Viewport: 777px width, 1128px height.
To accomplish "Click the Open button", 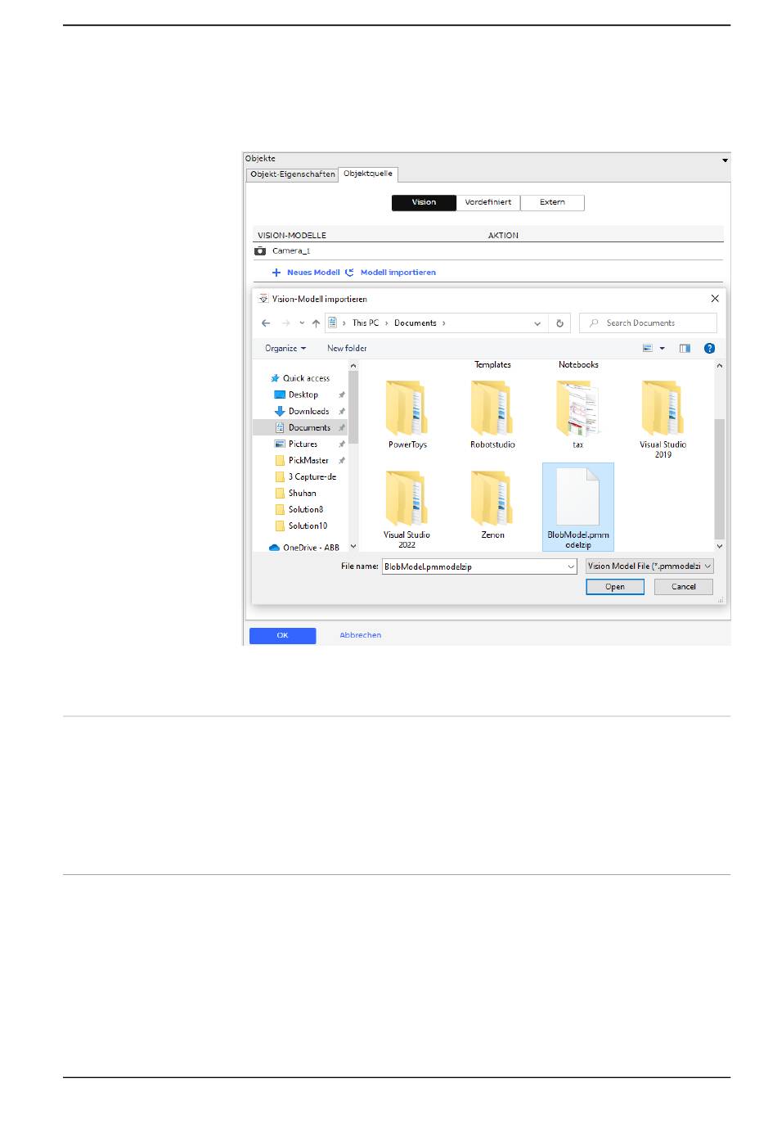I will click(x=614, y=587).
